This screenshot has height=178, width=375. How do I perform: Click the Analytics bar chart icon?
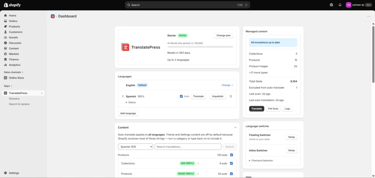click(5, 65)
